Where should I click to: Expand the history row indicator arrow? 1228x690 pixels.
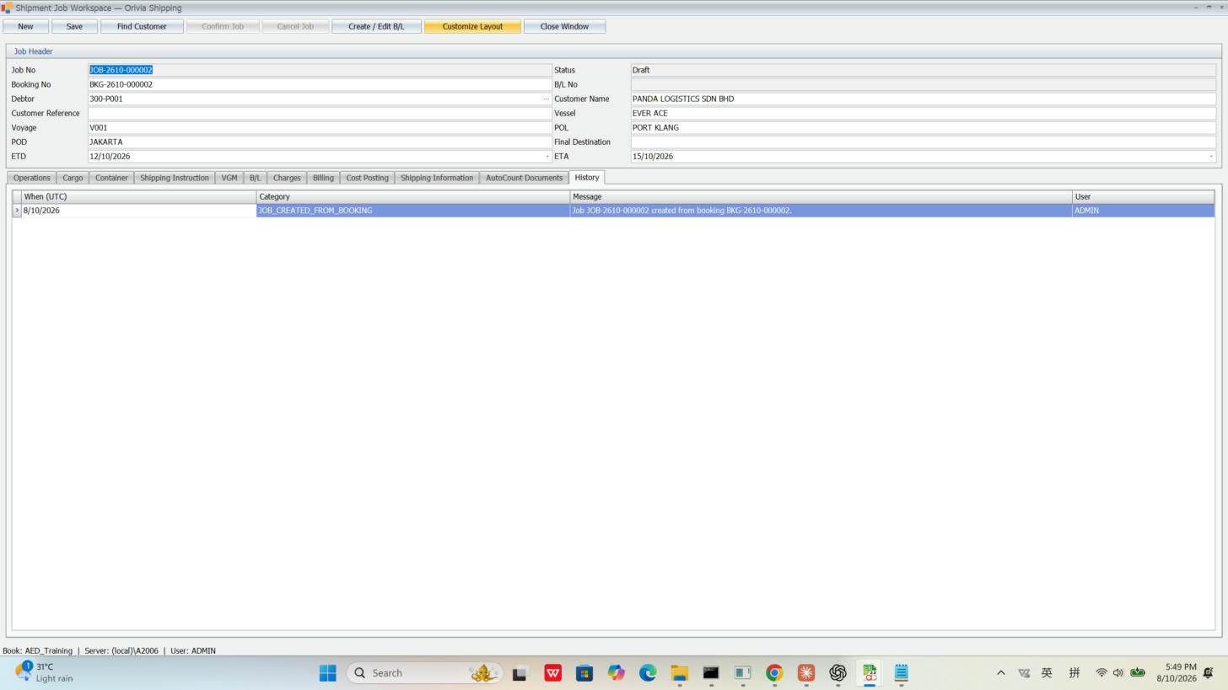coord(17,211)
